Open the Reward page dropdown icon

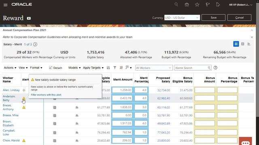29,18
